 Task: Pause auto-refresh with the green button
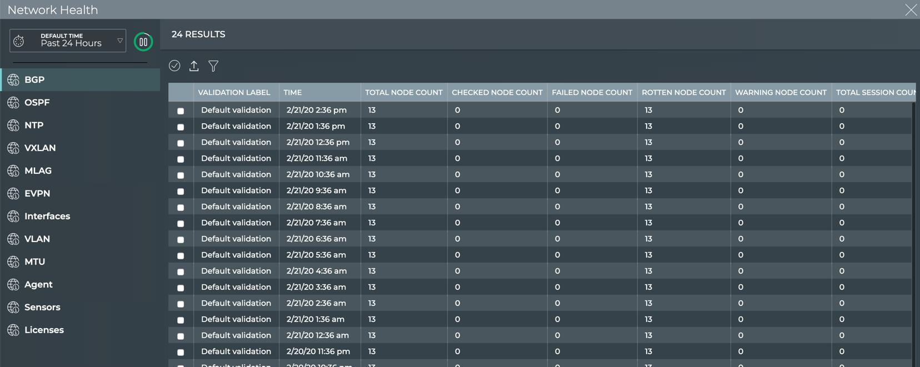(x=143, y=42)
